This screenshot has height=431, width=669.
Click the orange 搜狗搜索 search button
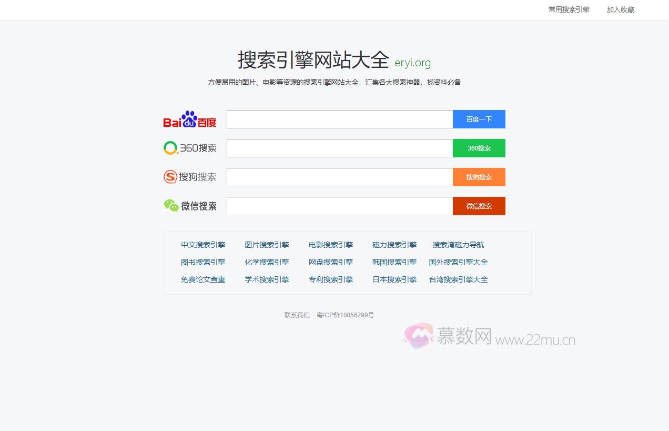coord(479,177)
